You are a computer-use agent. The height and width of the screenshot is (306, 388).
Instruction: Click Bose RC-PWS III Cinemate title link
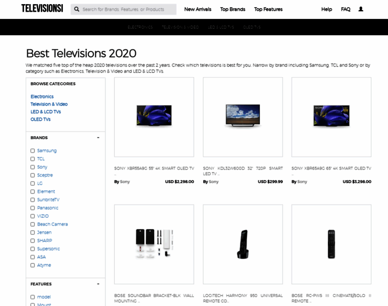tap(331, 298)
